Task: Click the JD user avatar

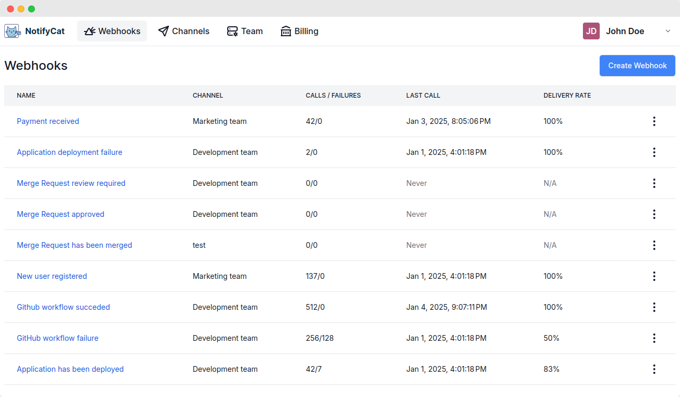Action: point(591,31)
